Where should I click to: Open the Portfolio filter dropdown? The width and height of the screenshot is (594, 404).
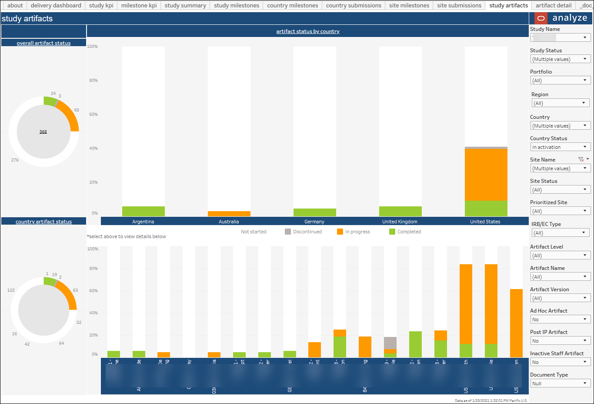(x=560, y=81)
